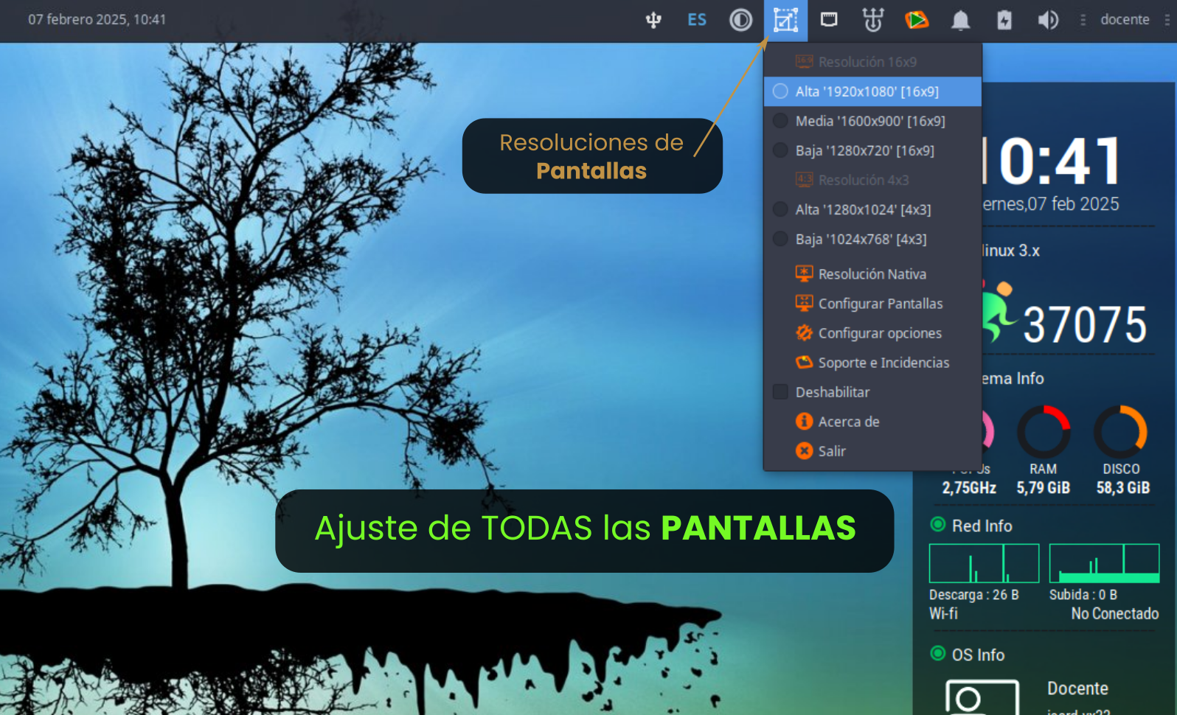This screenshot has width=1177, height=715.
Task: Open the ES keyboard layout indicator
Action: pyautogui.click(x=697, y=20)
